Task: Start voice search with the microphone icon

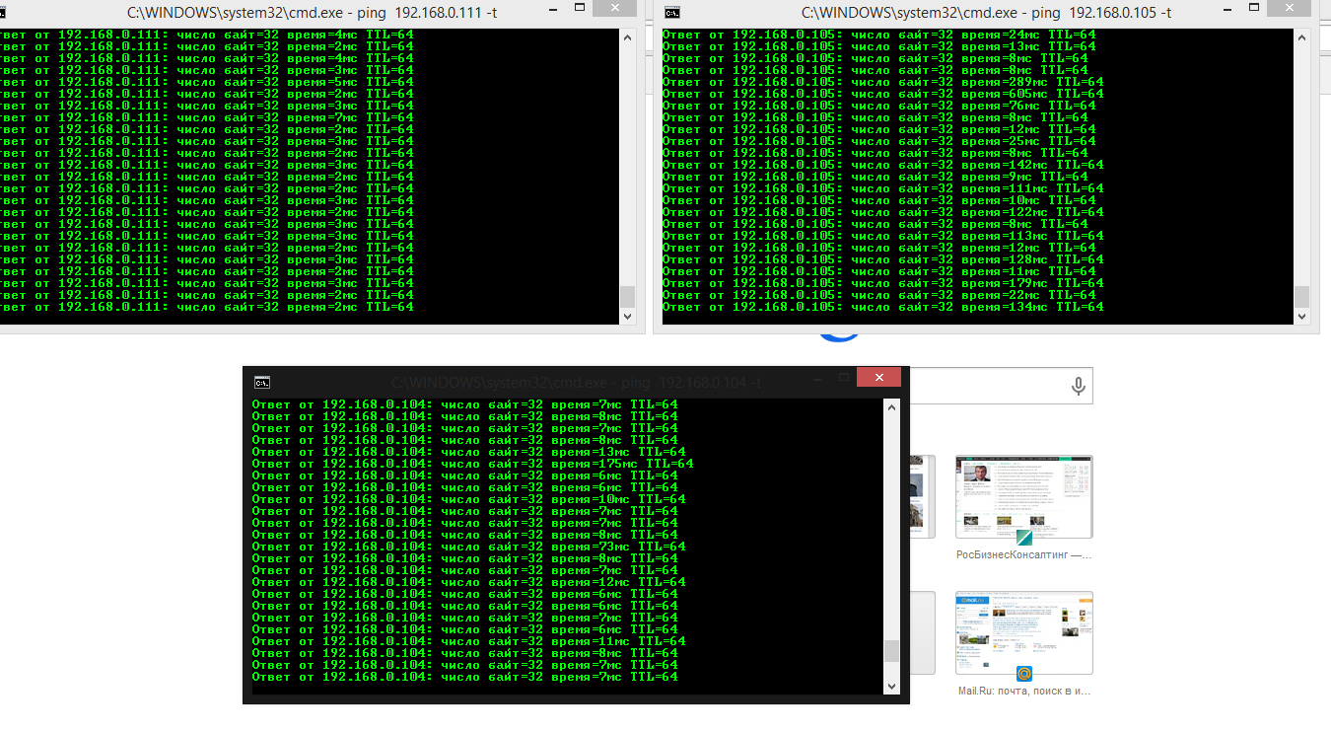Action: pyautogui.click(x=1079, y=387)
